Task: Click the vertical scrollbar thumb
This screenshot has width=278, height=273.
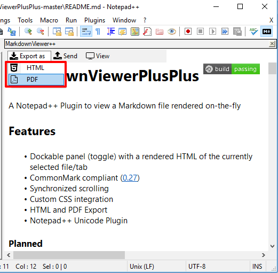Action: (272, 68)
